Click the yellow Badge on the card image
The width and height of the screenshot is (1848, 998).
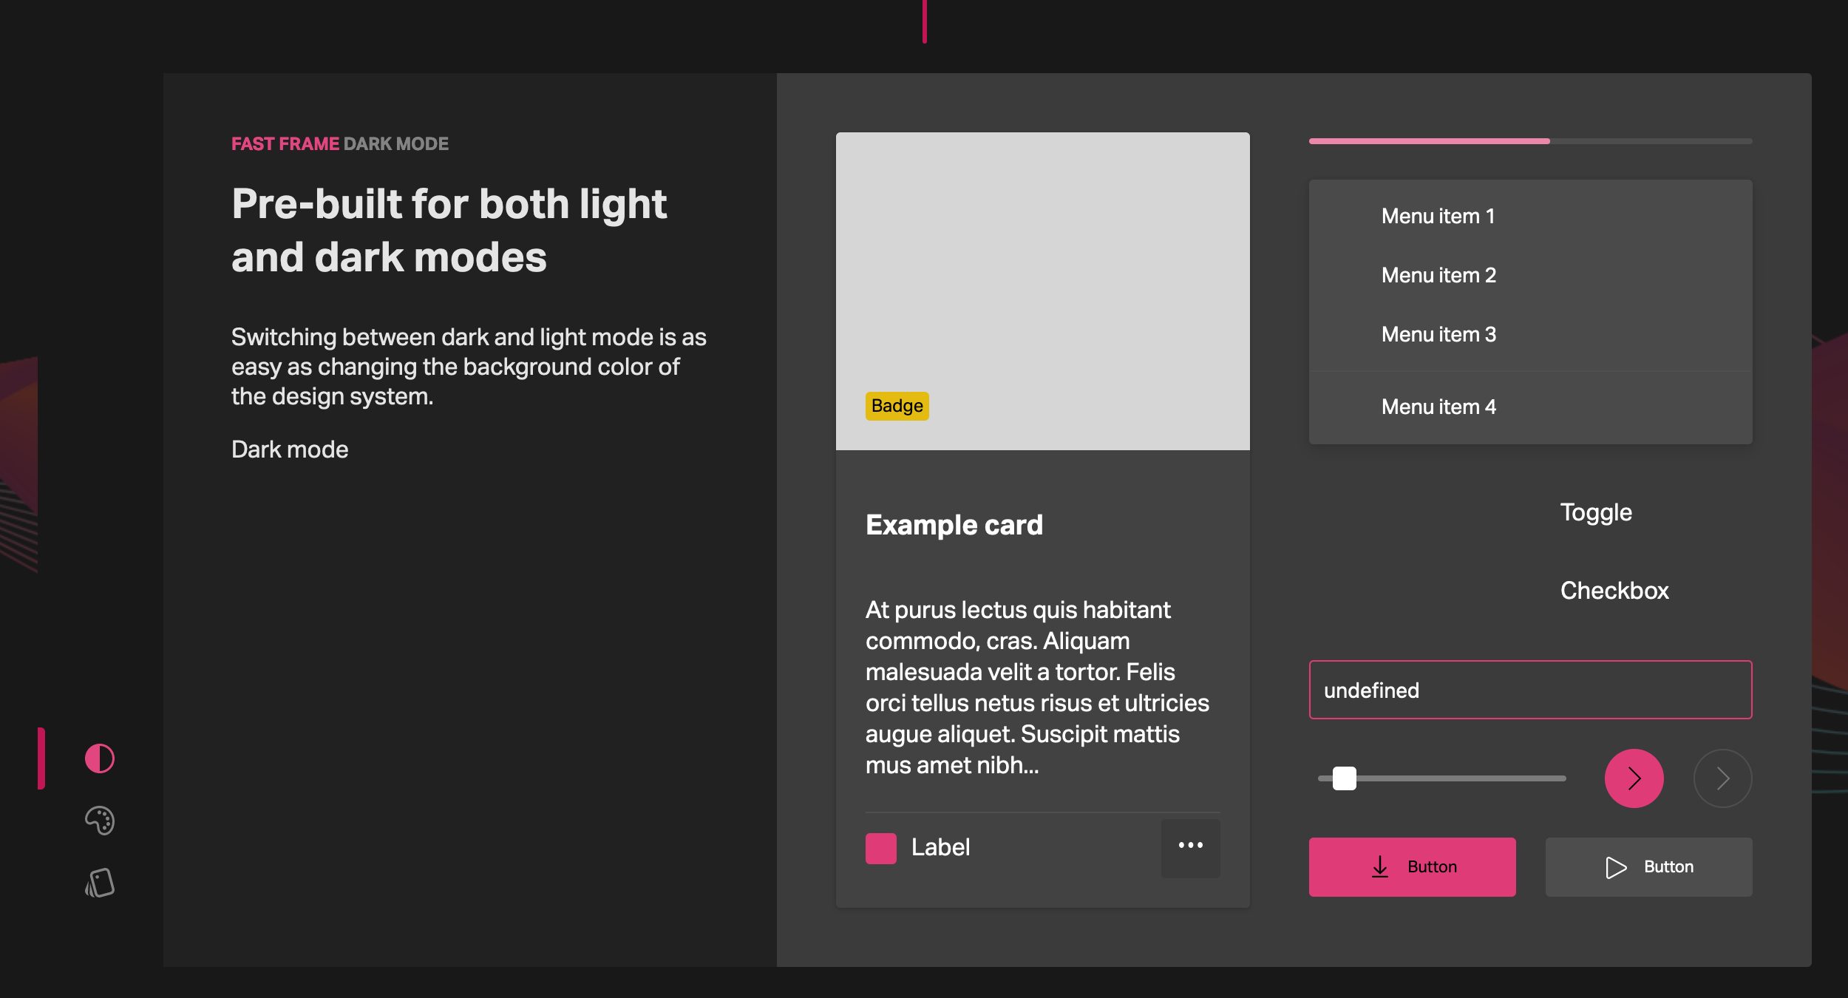[x=897, y=406]
